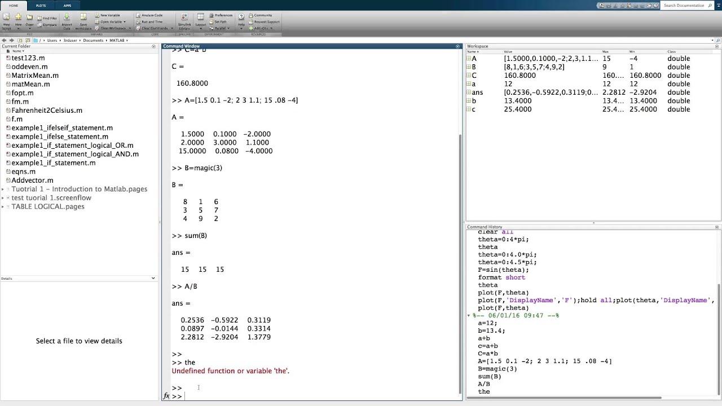The image size is (722, 406).
Task: Click the Command Window vertical scrollbar
Action: 461,264
